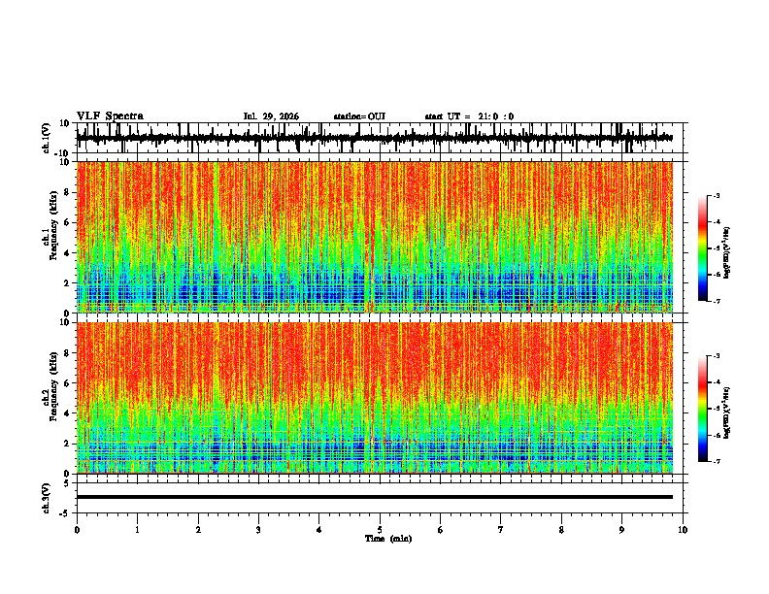Click the 'ch.1(V)' waveform axis label
The image size is (769, 594).
[x=47, y=138]
